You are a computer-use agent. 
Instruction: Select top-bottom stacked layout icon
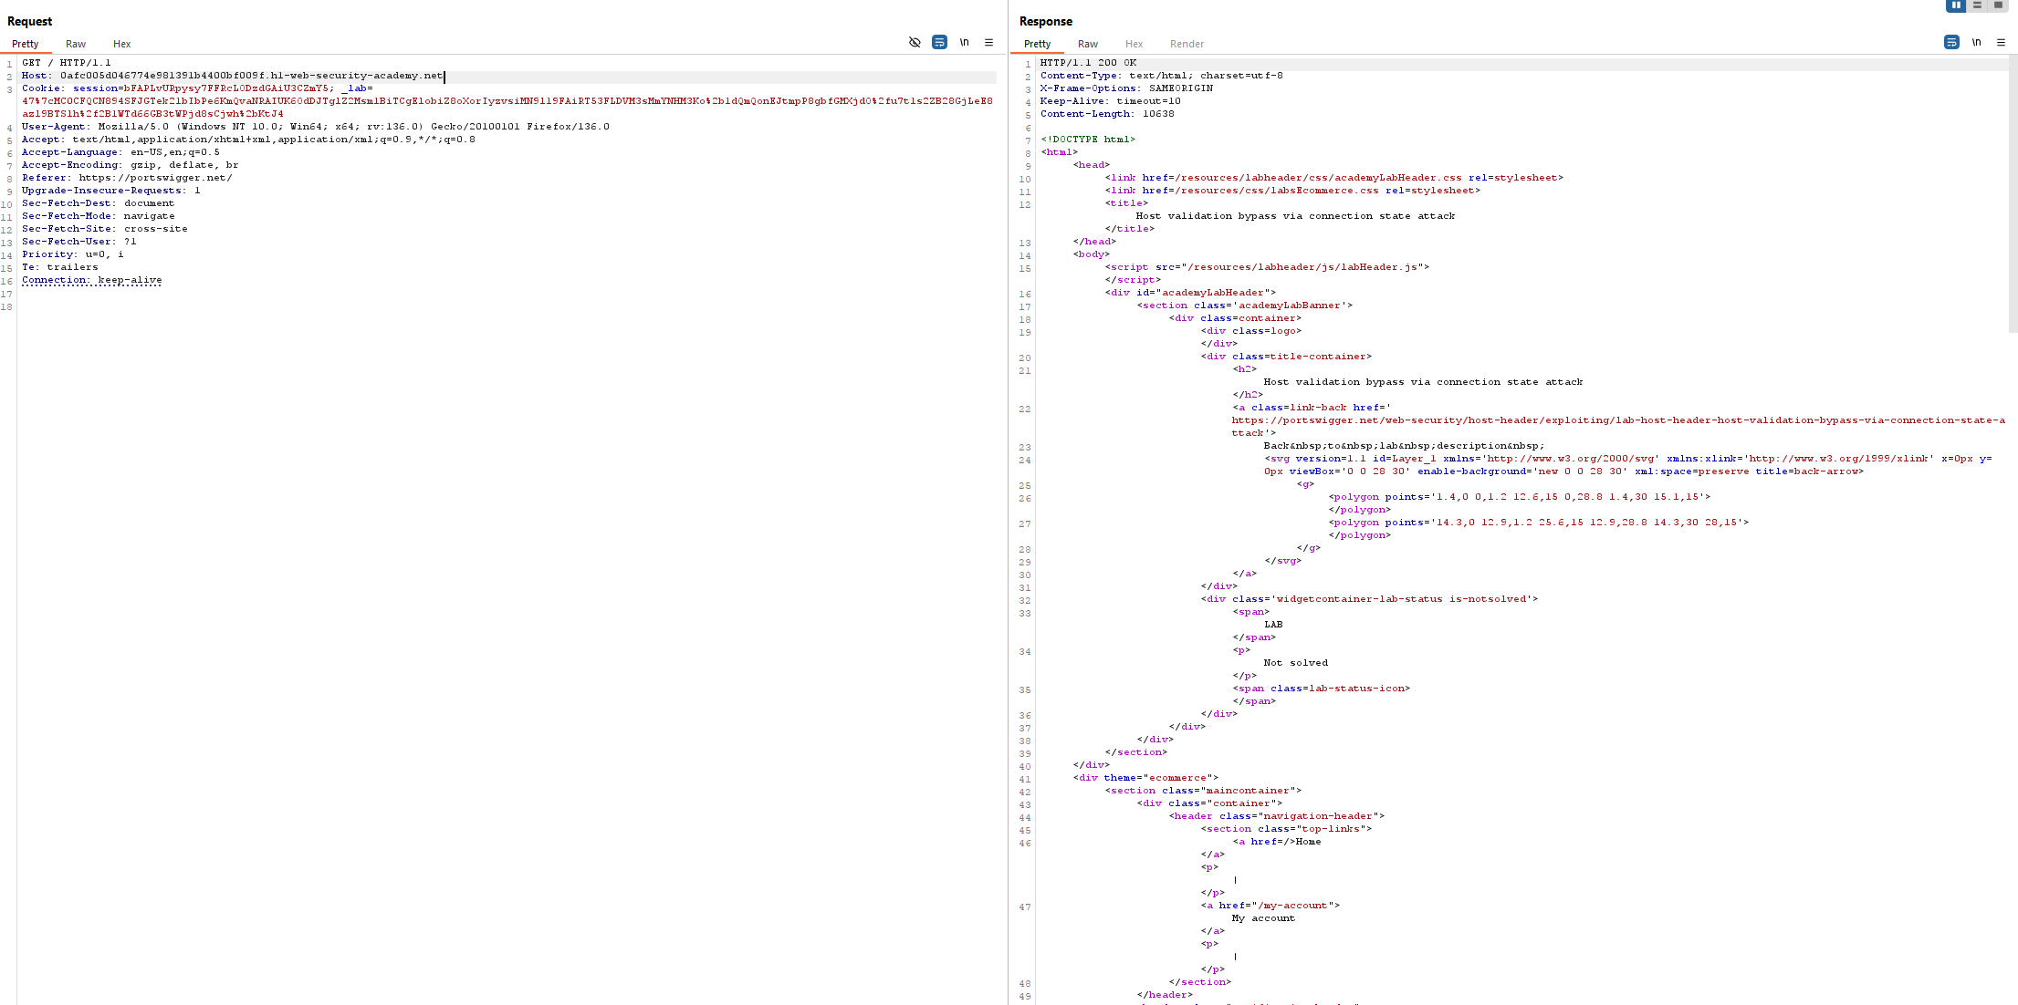coord(1977,5)
